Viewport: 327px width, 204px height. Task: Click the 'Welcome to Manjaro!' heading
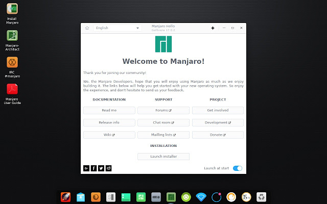[x=163, y=61]
